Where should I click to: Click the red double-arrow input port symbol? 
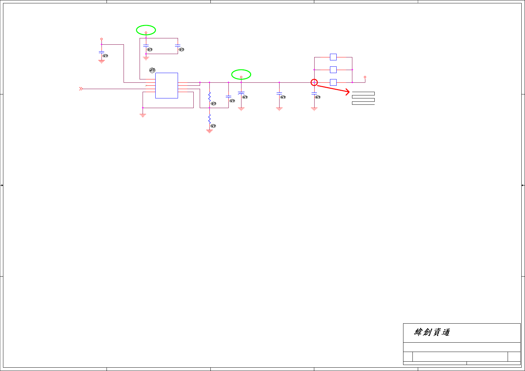pyautogui.click(x=81, y=89)
